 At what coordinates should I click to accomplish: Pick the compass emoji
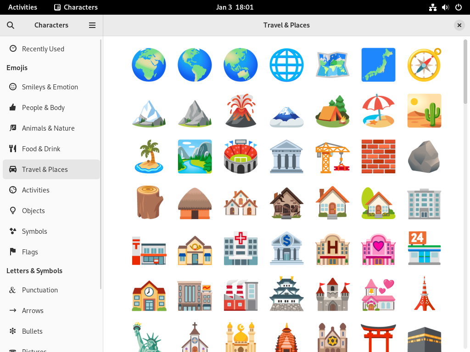(x=424, y=65)
